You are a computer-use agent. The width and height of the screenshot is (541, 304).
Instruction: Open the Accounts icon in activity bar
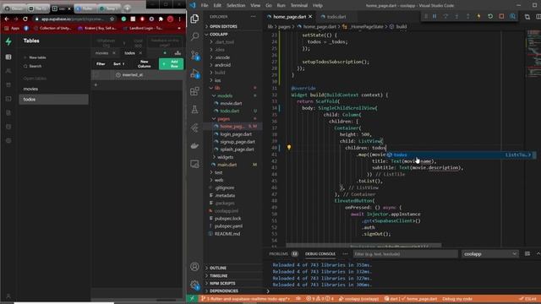click(194, 267)
